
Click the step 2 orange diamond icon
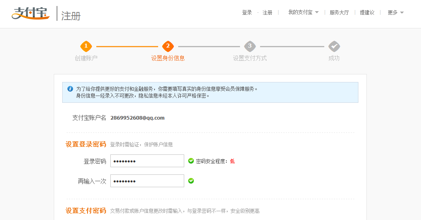click(x=168, y=46)
